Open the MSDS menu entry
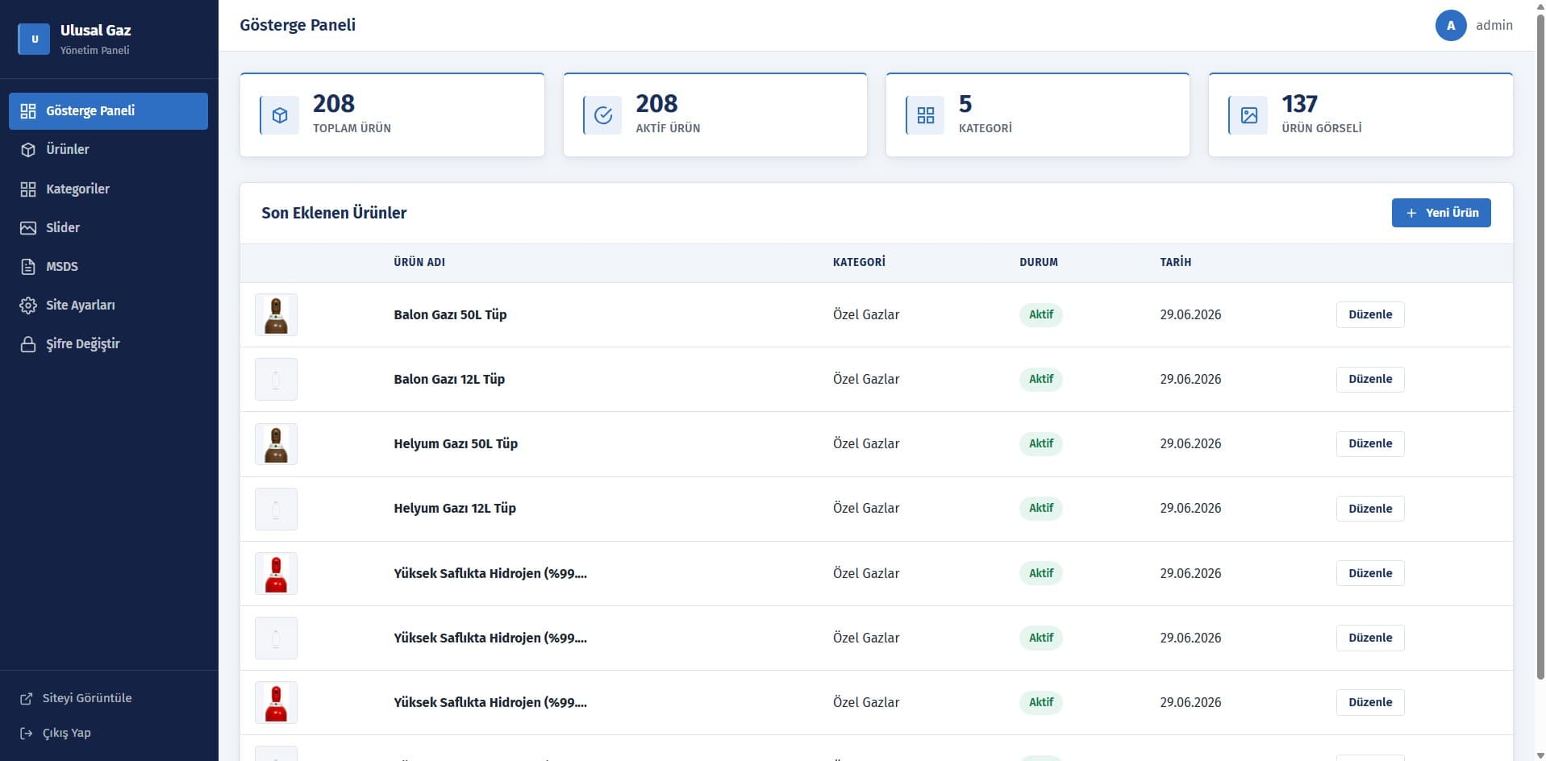1546x761 pixels. (x=108, y=267)
